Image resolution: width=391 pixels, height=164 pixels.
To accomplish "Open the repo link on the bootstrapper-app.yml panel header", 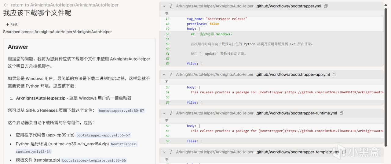I will 215,74.
